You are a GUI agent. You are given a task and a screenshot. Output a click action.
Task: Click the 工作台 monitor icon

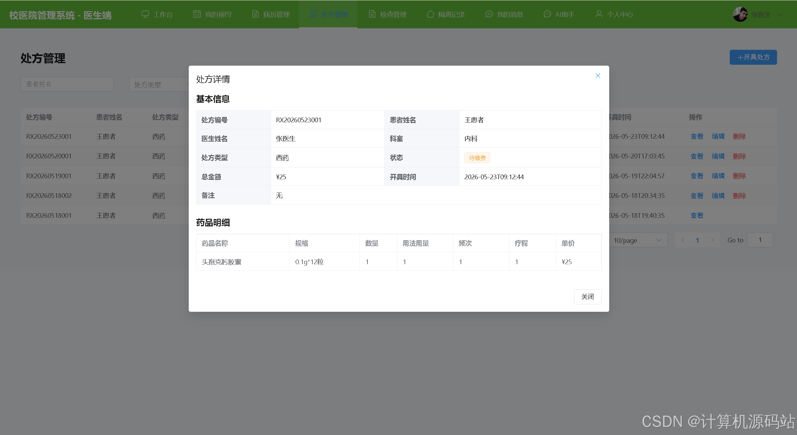coord(145,14)
